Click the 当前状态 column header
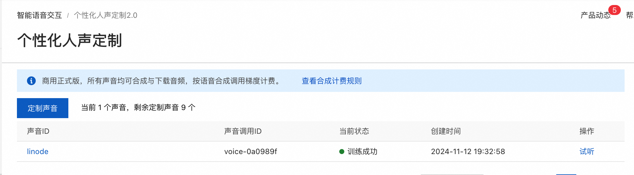 pos(354,131)
